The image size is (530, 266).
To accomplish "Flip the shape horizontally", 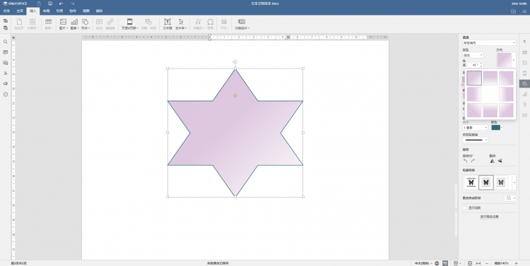I will coord(492,161).
